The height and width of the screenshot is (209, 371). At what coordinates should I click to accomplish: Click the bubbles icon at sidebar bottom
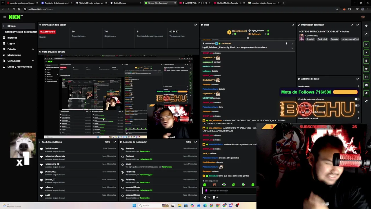(366, 101)
